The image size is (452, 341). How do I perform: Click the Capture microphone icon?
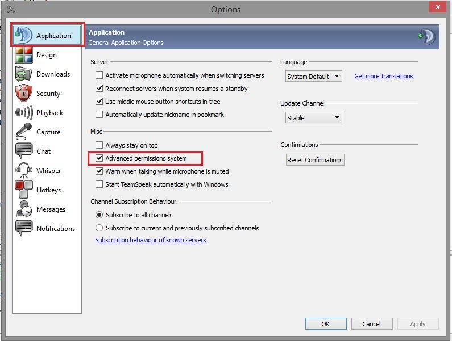24,132
